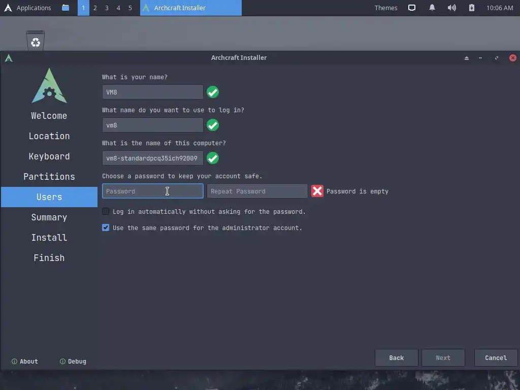The image size is (520, 390).
Task: Close the Archcraft Installer window
Action: coord(513,58)
